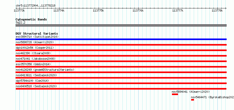This screenshot has height=110, width=234.
Task: Click nsv4126249 (gnomADStructuralVariants) label
Action: [45, 70]
